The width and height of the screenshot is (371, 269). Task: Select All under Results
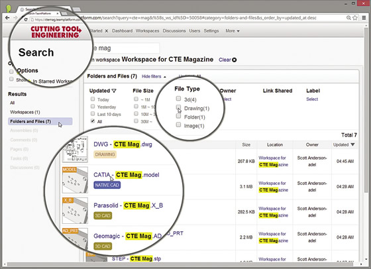pos(13,103)
